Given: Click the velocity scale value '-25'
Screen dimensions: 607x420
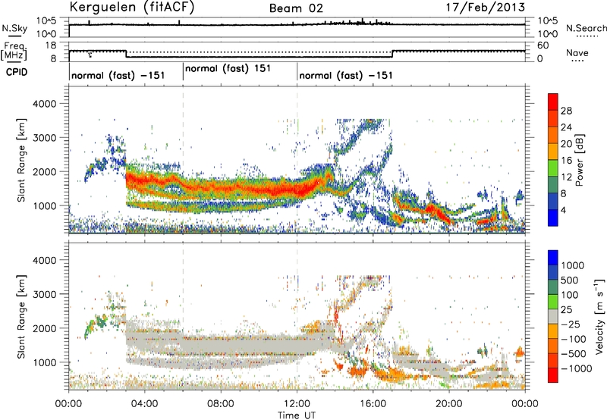Looking at the screenshot, I should tap(569, 324).
